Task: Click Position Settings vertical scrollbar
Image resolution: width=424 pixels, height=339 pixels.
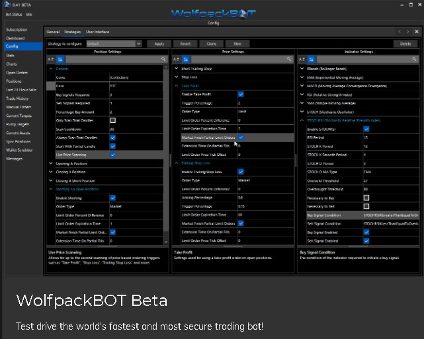Action: [x=166, y=150]
